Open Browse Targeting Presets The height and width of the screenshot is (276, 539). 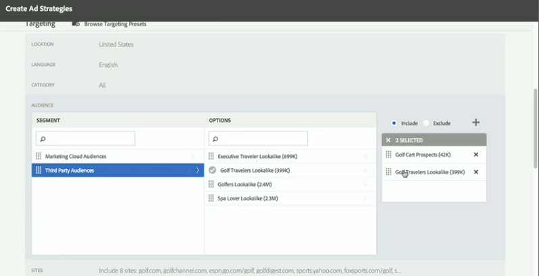point(115,24)
